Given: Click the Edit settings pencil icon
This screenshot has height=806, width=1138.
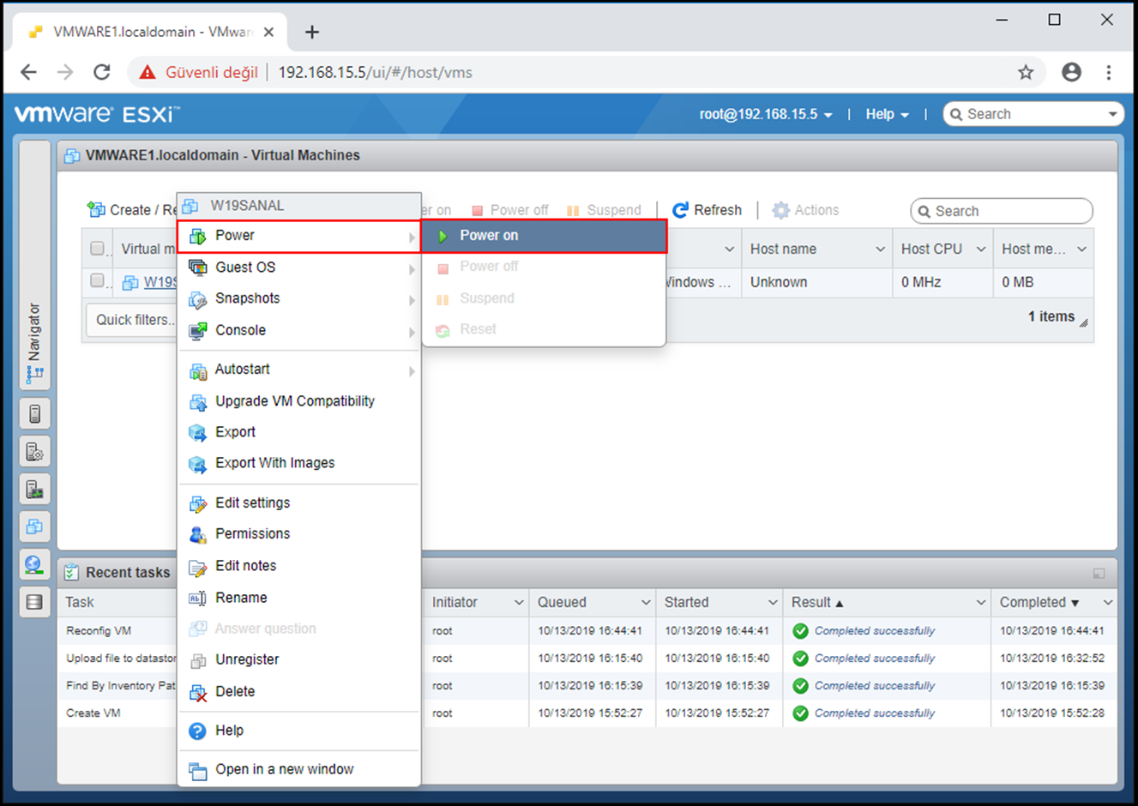Looking at the screenshot, I should 197,504.
